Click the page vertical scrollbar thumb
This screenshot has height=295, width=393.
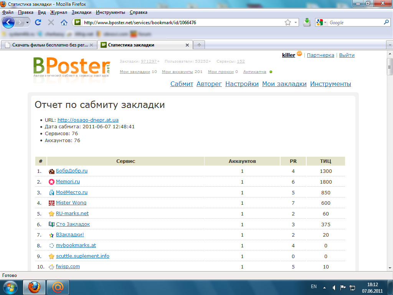390,67
